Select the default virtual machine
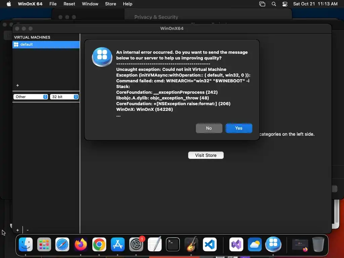 (46, 45)
